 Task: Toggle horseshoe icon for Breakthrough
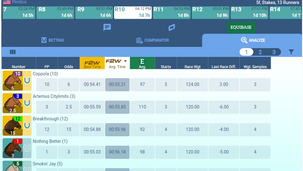coord(27,126)
